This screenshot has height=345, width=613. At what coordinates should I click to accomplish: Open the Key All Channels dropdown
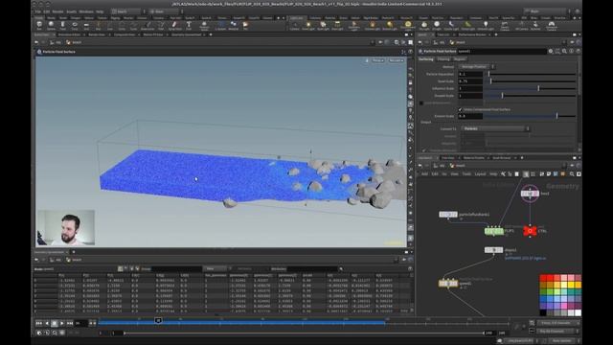tap(557, 332)
